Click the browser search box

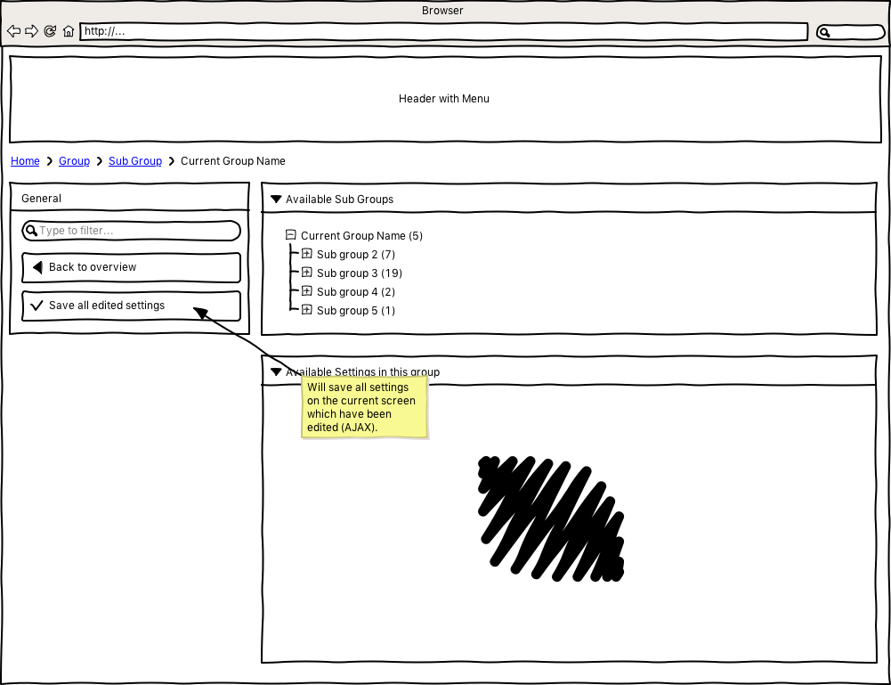pos(850,32)
